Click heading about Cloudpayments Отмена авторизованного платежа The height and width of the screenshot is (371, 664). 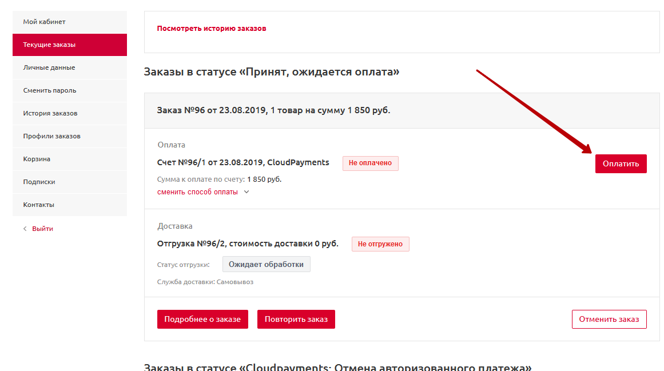pos(337,367)
